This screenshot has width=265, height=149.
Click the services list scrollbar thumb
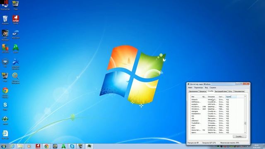click(x=245, y=123)
